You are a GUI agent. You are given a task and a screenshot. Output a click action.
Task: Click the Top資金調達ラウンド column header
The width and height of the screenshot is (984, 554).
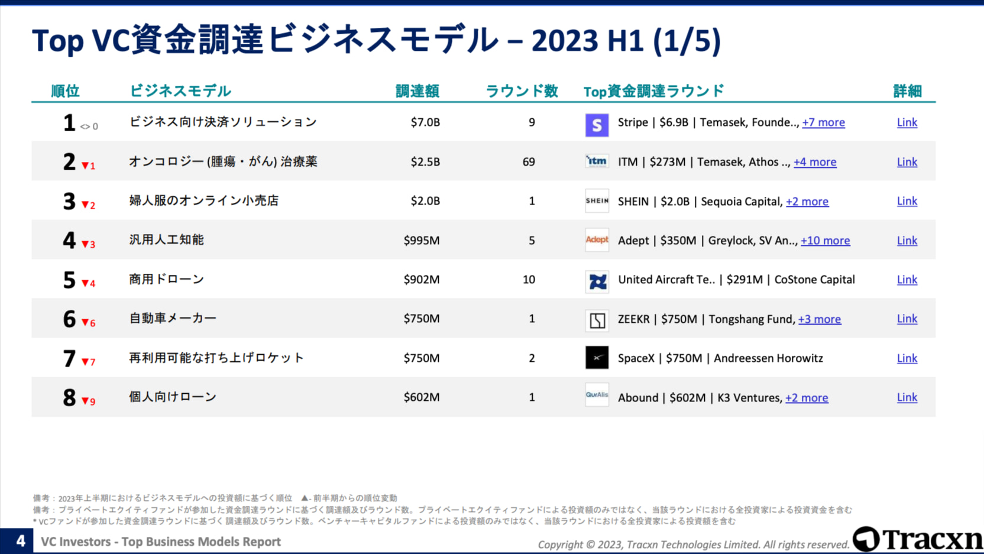pos(654,91)
